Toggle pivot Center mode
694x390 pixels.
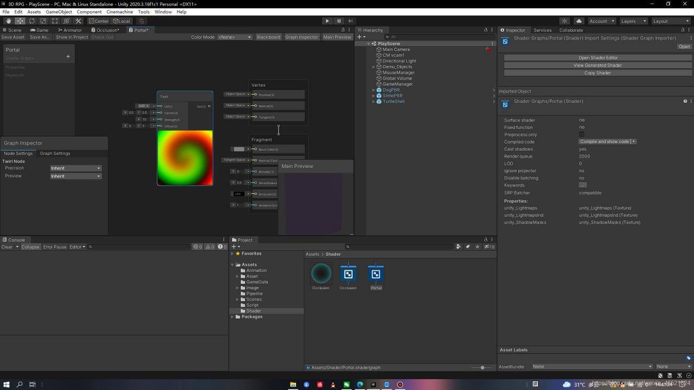[x=99, y=21]
